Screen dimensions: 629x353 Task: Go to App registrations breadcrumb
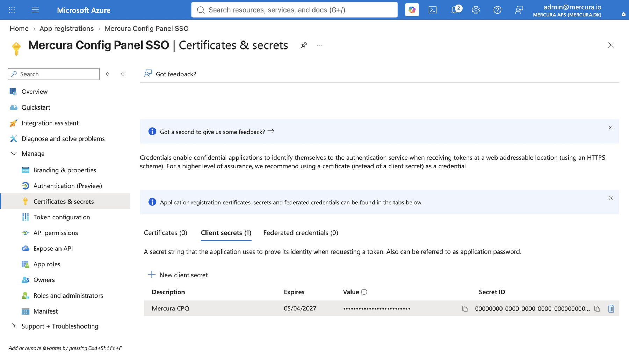tap(66, 29)
